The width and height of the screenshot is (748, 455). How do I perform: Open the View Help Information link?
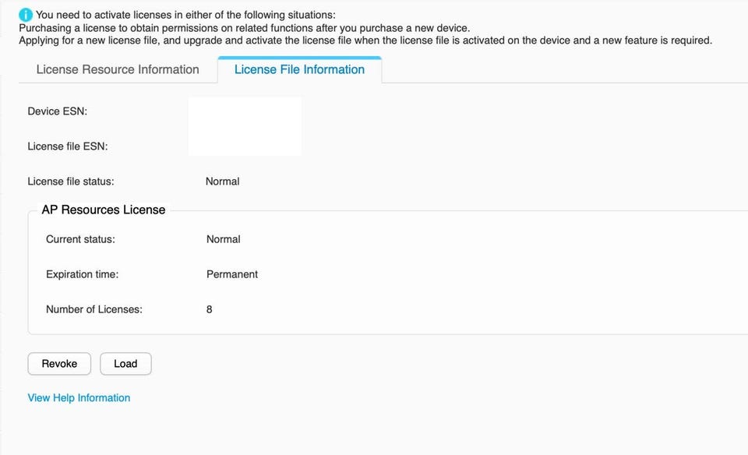point(79,397)
